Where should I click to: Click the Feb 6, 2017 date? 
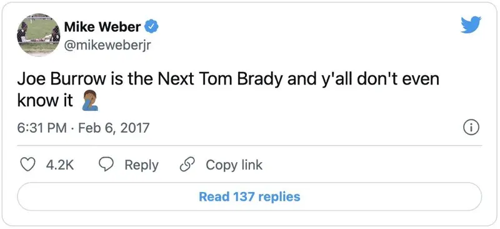coord(114,128)
